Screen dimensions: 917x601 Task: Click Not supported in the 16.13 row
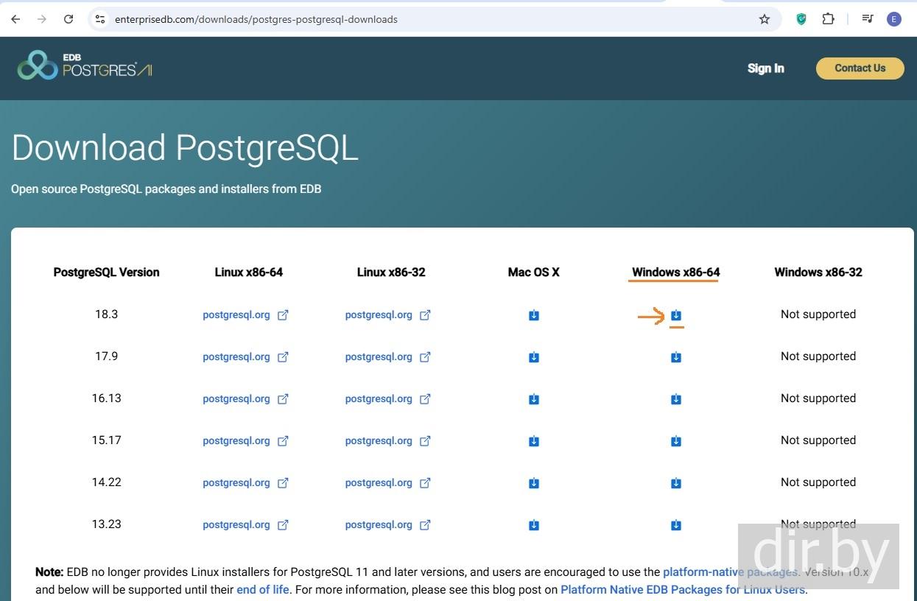(x=818, y=398)
